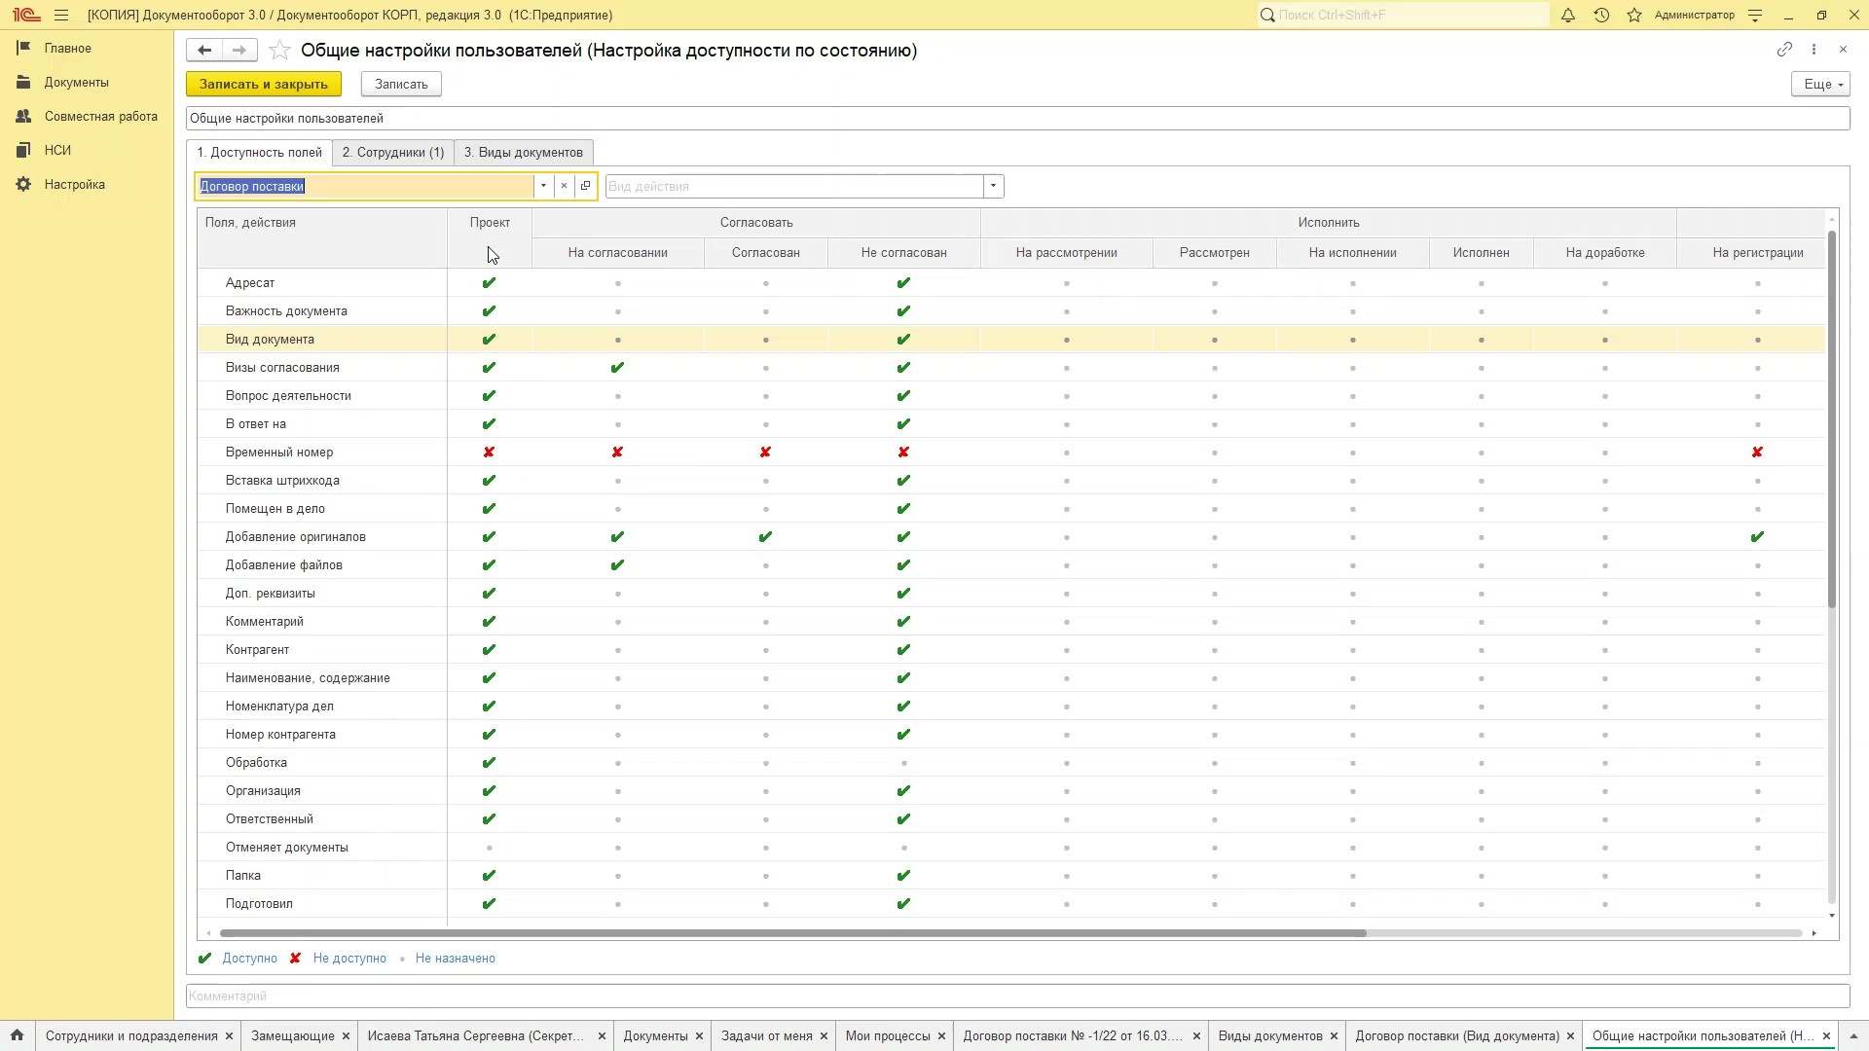Open notifications bell icon
The width and height of the screenshot is (1869, 1051).
[1567, 16]
